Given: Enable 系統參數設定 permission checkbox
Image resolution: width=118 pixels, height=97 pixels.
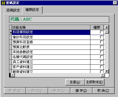Looking at the screenshot, I should point(102,52).
